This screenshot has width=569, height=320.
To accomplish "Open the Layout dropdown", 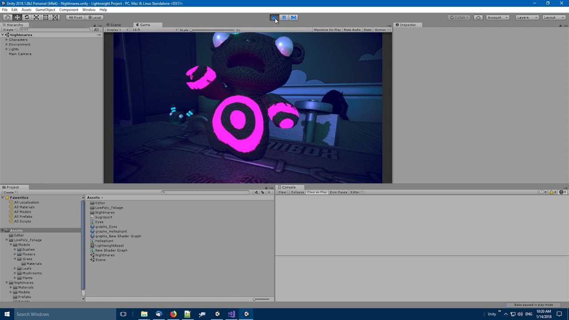I will [554, 17].
